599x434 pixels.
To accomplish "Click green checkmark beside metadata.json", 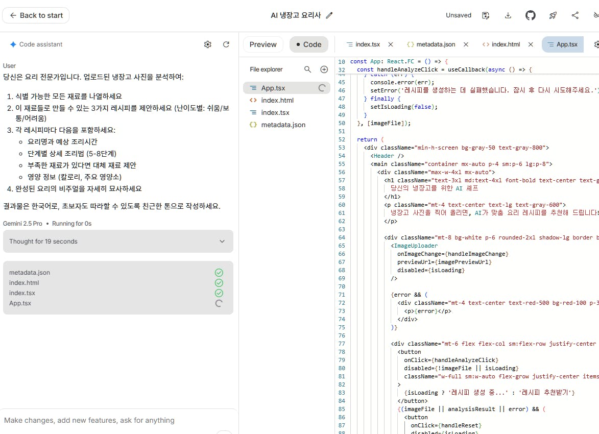I will 219,272.
